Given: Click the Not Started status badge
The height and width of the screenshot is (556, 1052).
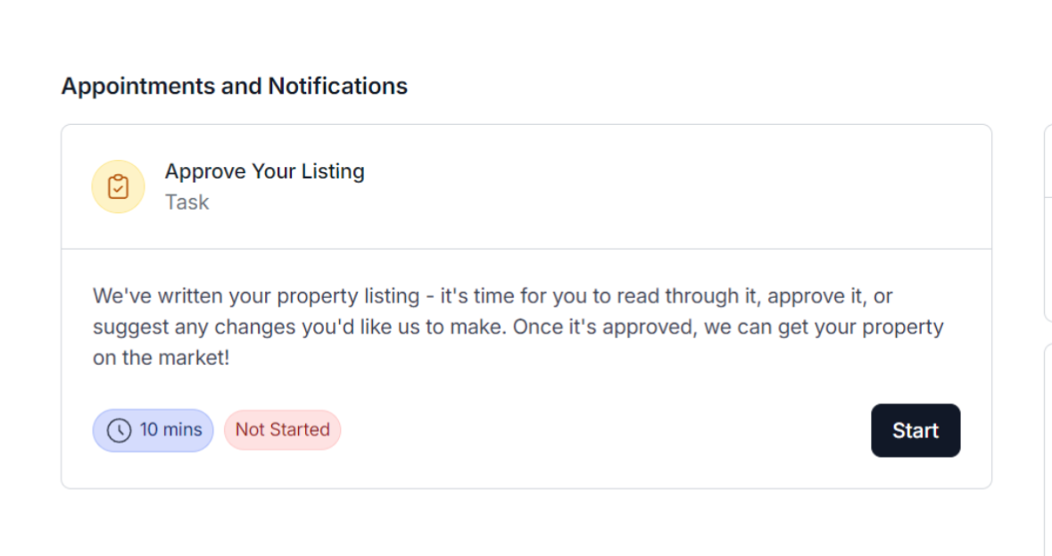Looking at the screenshot, I should [283, 430].
